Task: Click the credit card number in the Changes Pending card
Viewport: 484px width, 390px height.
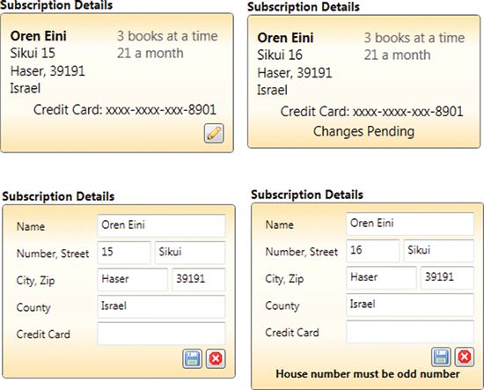Action: (x=407, y=112)
